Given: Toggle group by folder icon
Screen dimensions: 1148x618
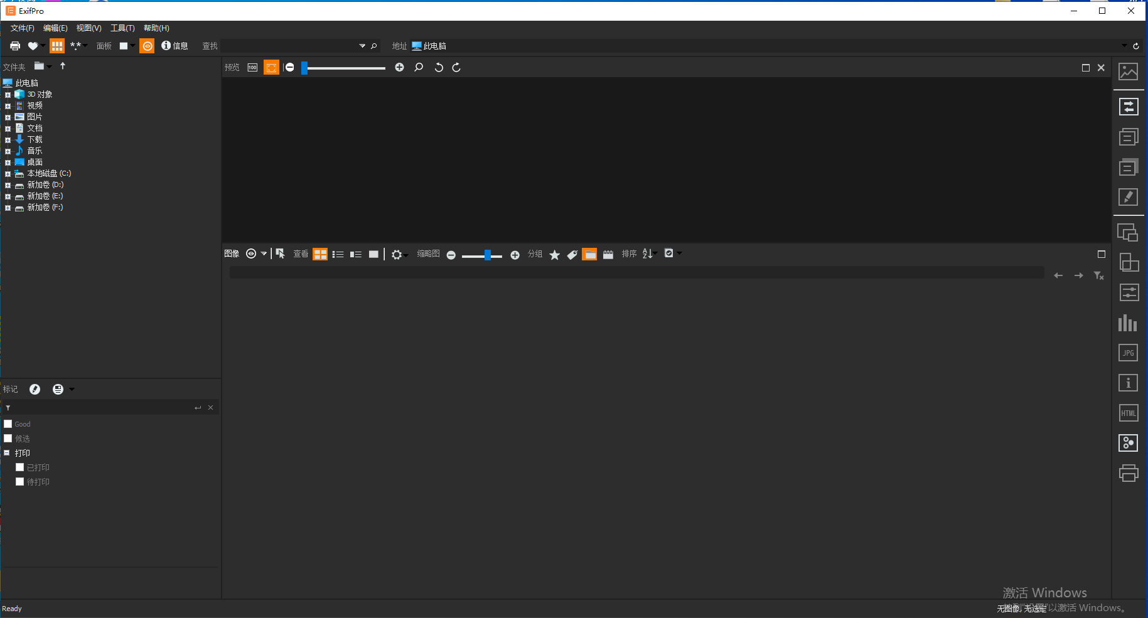Looking at the screenshot, I should tap(589, 254).
